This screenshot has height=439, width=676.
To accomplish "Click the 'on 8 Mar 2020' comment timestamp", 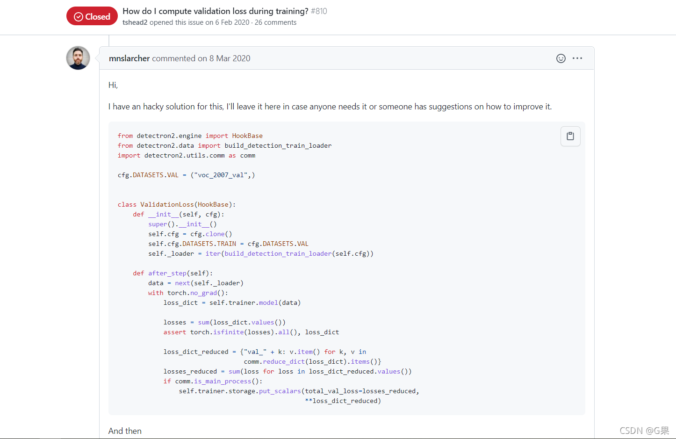I will tap(224, 58).
